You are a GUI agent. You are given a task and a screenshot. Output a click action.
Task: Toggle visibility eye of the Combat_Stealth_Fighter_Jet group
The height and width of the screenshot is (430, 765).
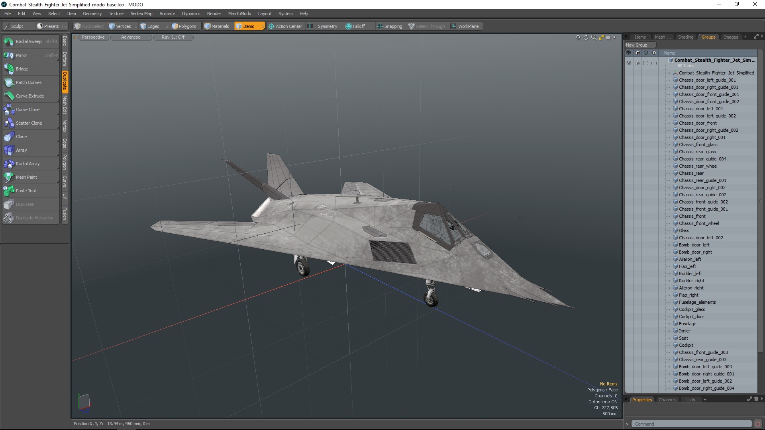(629, 63)
